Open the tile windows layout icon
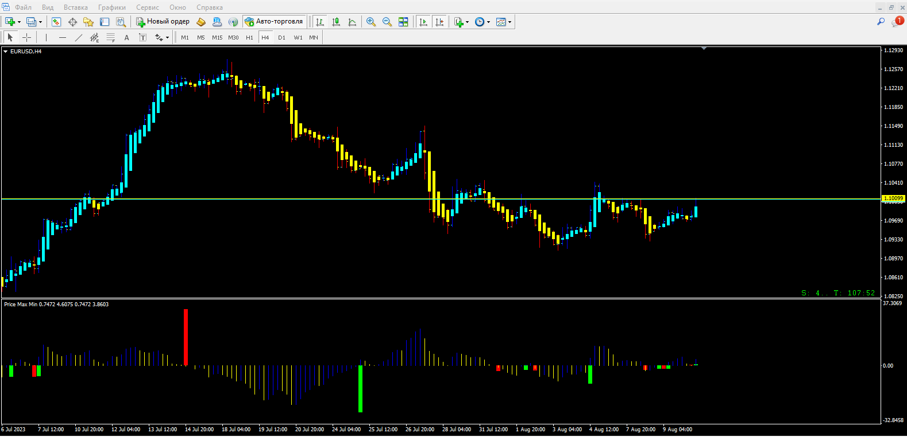The image size is (907, 437). [403, 22]
